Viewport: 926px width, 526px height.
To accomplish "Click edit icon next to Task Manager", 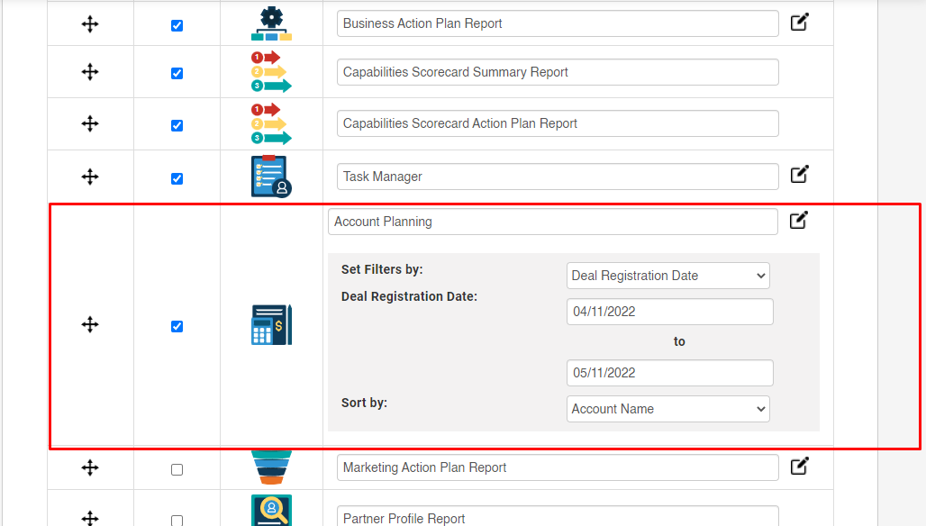I will (x=799, y=174).
